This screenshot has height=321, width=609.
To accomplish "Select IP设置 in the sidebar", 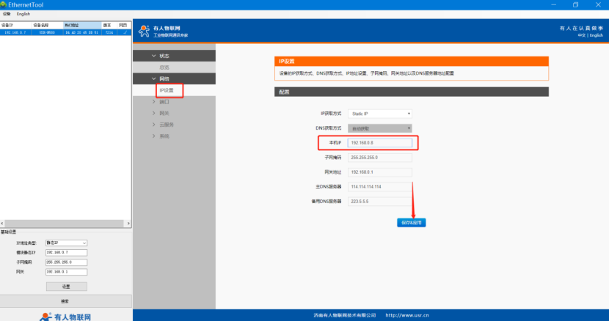I will pos(167,90).
